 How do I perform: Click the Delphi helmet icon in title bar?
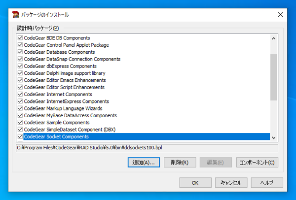click(15, 15)
